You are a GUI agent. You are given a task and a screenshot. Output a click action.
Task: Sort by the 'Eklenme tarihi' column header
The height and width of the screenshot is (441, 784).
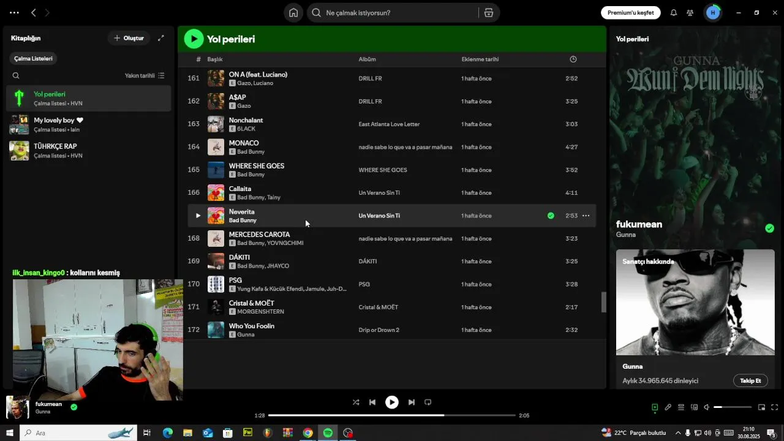(x=480, y=59)
